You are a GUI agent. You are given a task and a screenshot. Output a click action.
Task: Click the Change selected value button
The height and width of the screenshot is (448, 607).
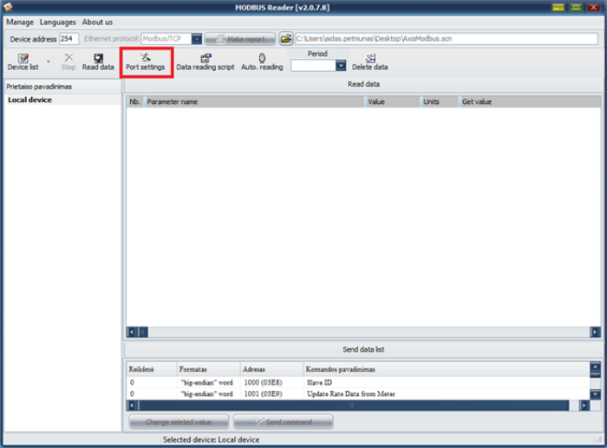click(179, 421)
